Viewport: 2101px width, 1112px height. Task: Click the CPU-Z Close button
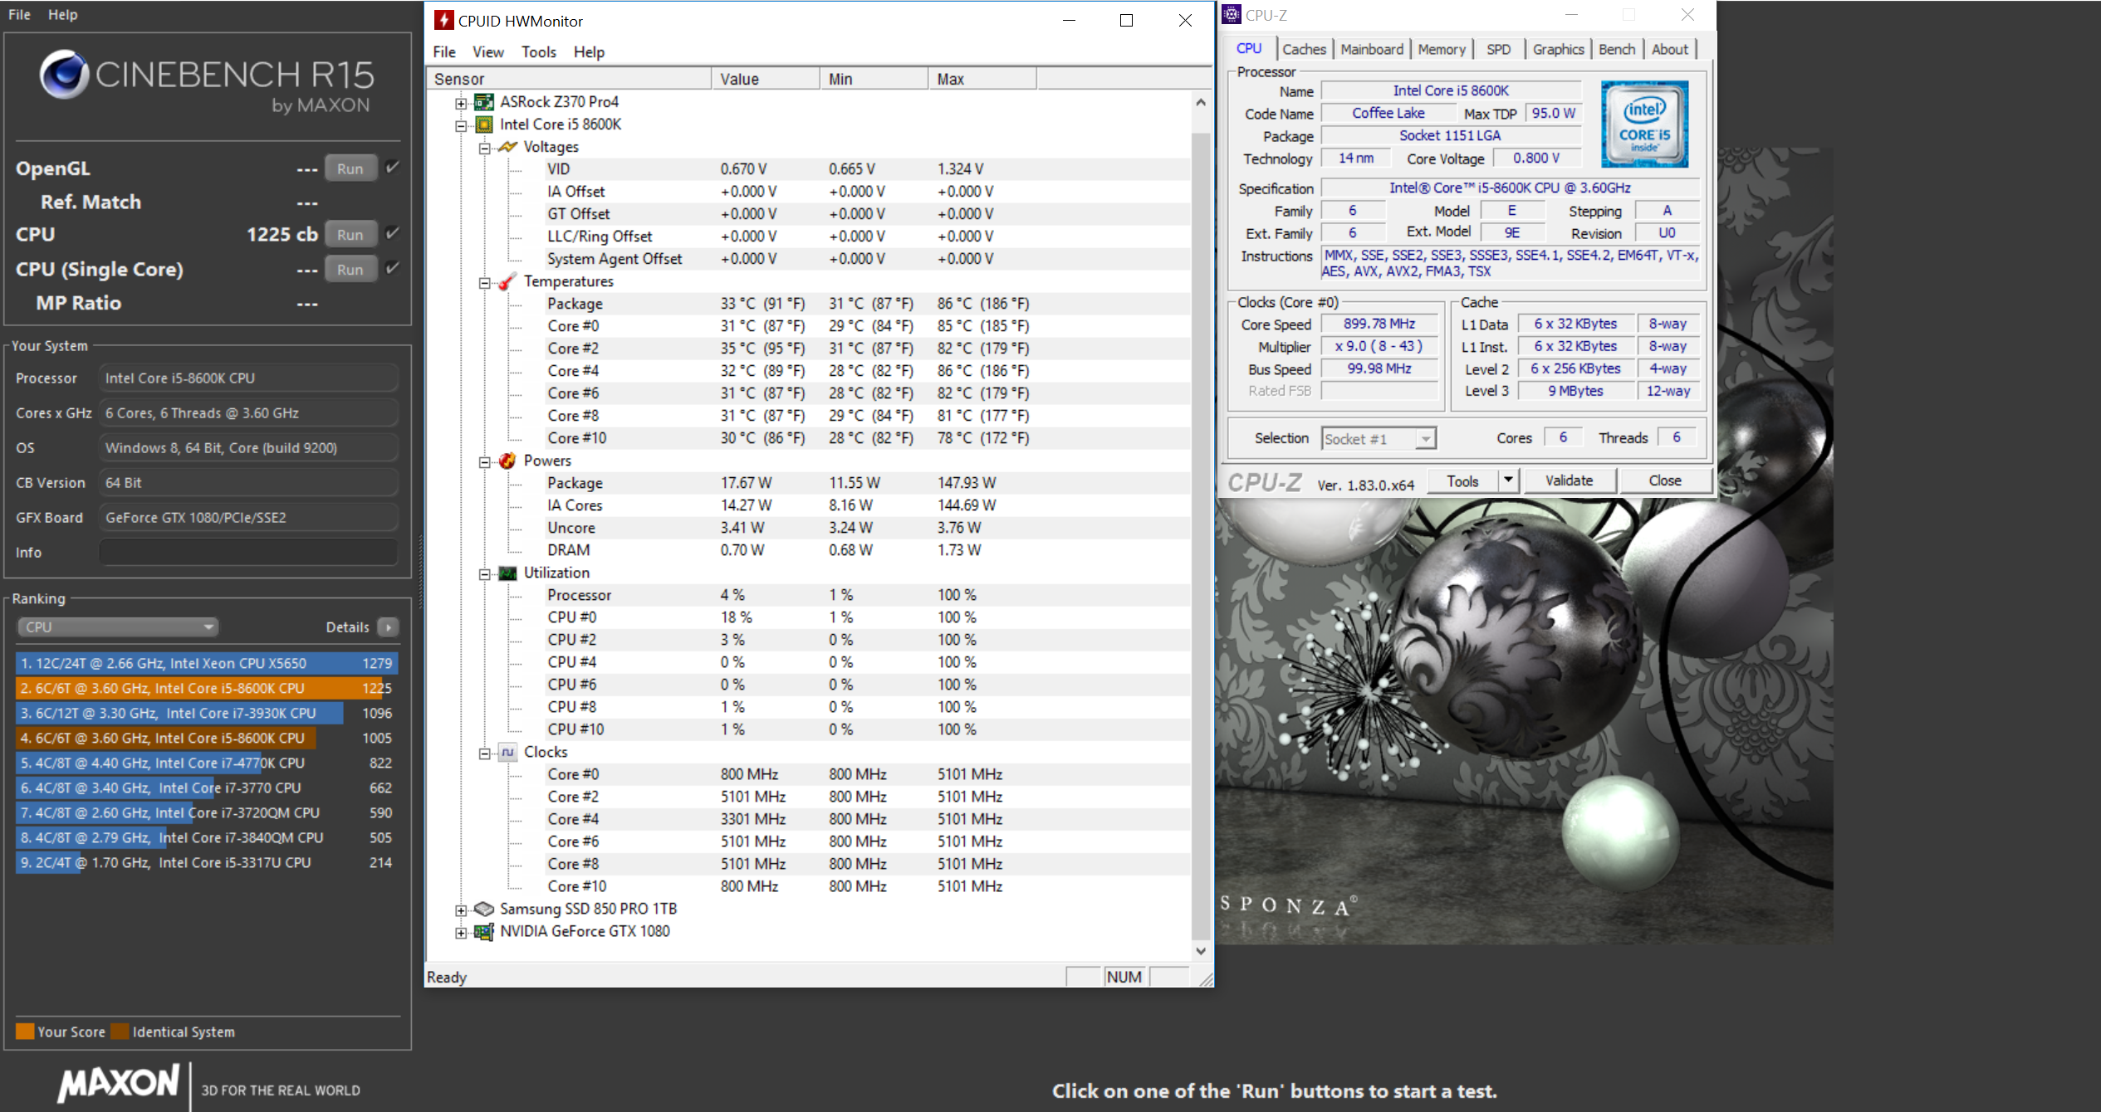click(1665, 480)
